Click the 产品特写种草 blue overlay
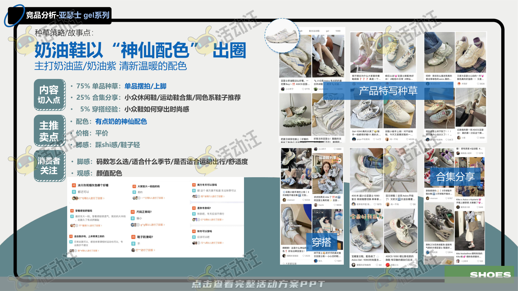Viewport: 518px width, 291px height. 389,91
